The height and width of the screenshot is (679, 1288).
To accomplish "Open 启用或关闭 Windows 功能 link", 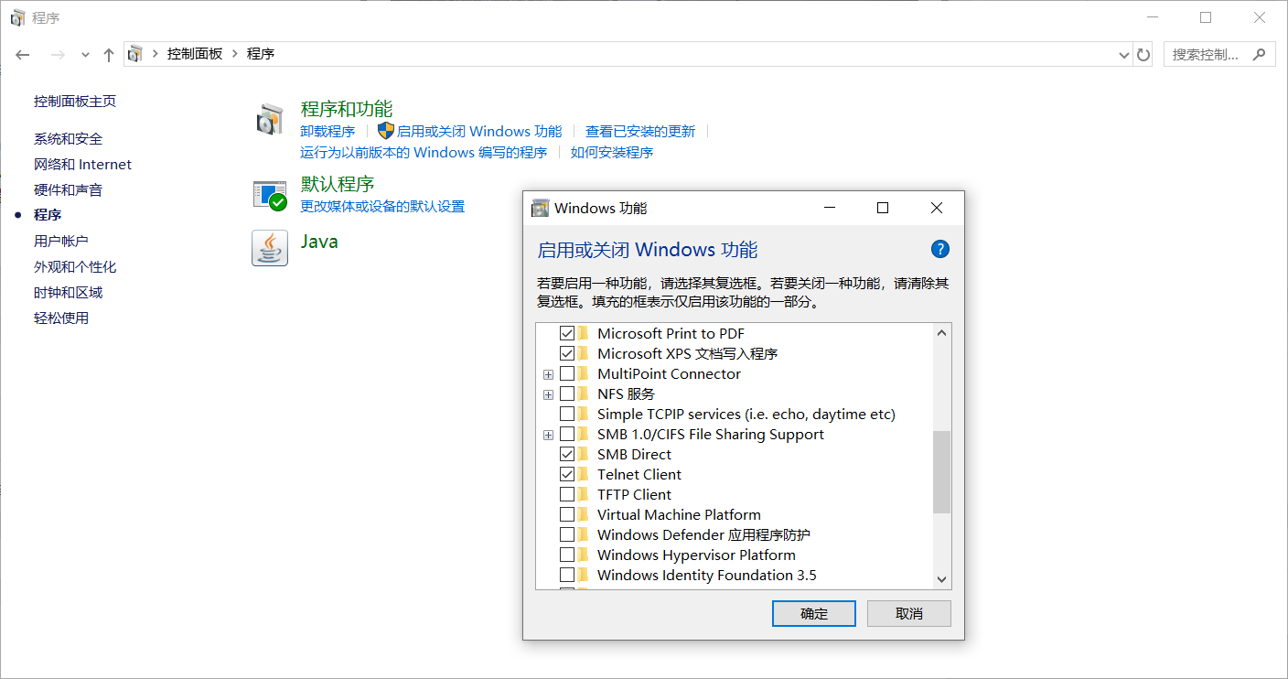I will [x=479, y=131].
